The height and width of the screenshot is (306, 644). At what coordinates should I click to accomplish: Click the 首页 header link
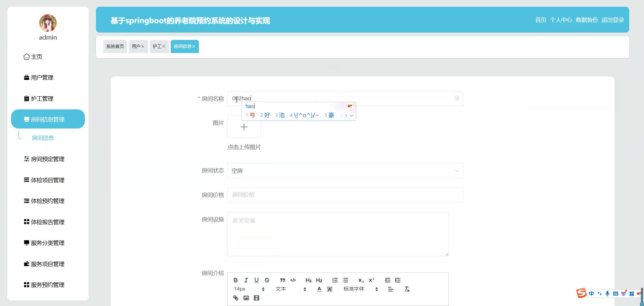tap(541, 20)
